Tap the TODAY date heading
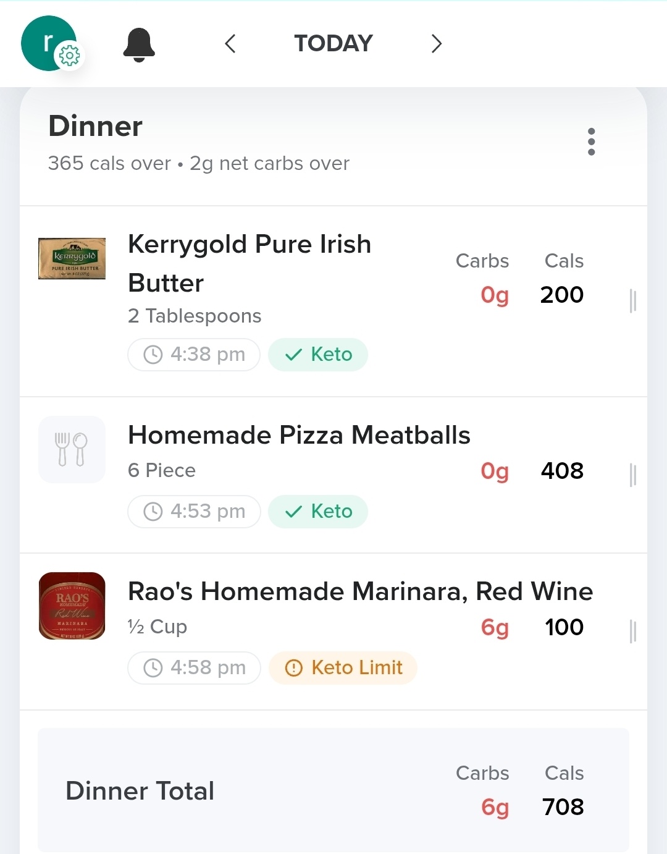The height and width of the screenshot is (854, 667). [x=333, y=44]
